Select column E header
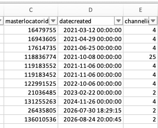 [140, 10]
